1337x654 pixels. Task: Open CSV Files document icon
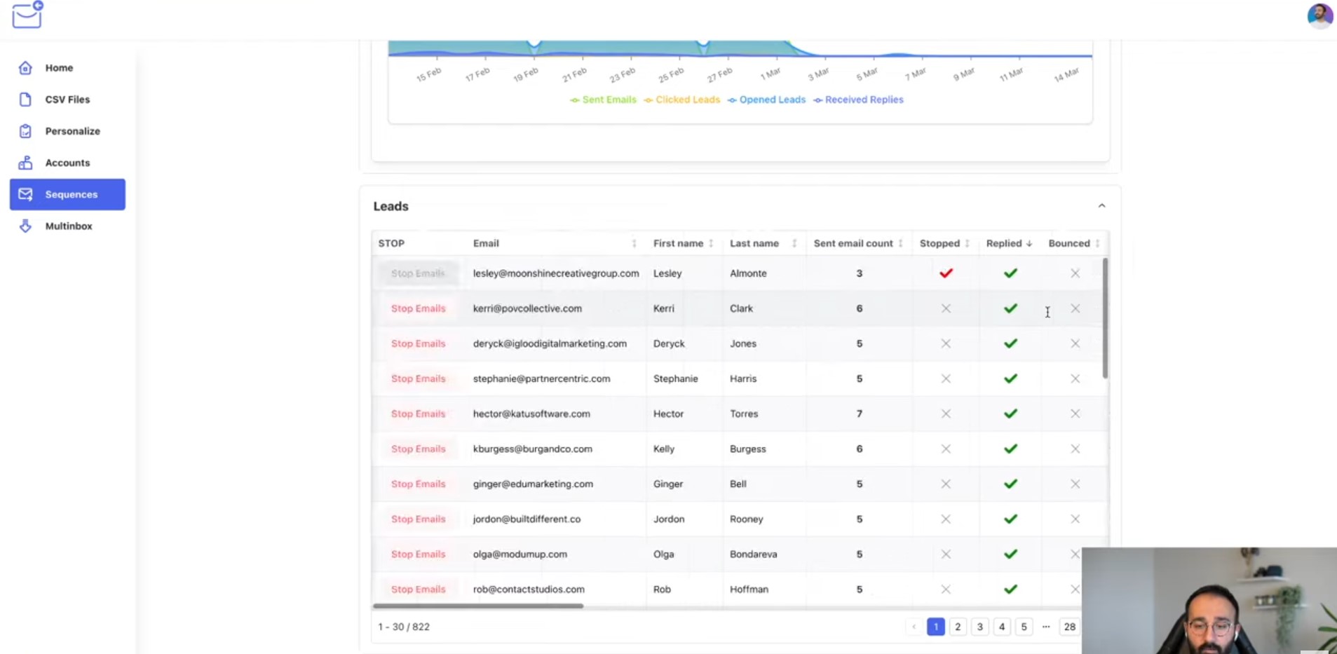pyautogui.click(x=25, y=100)
